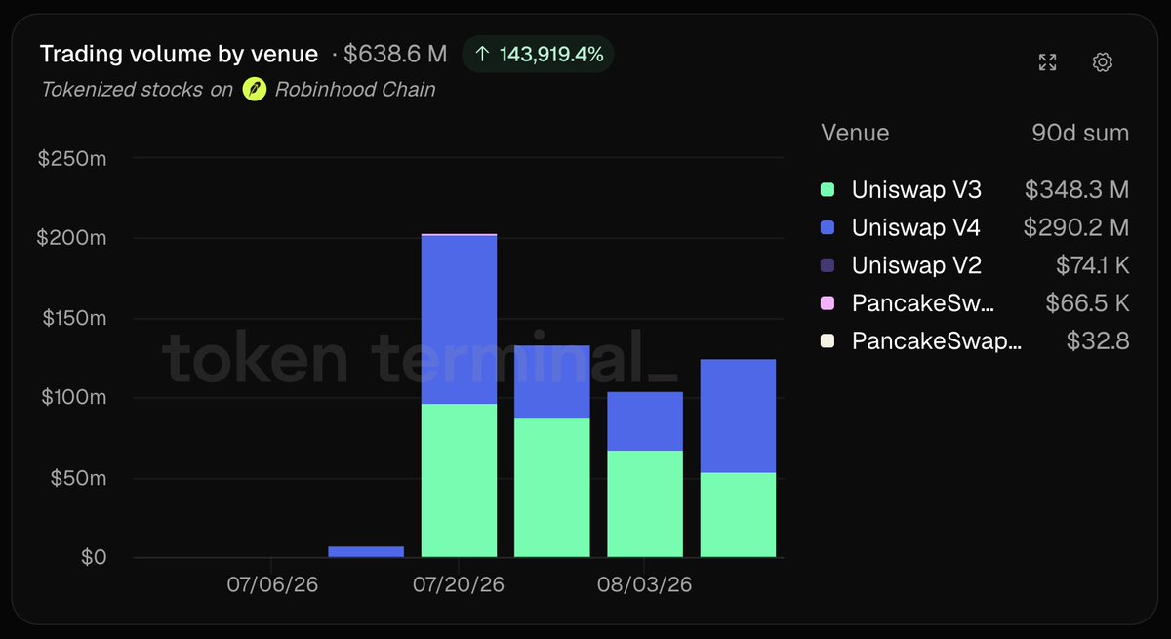Image resolution: width=1171 pixels, height=639 pixels.
Task: Click the $200m y-axis label
Action: tap(72, 239)
